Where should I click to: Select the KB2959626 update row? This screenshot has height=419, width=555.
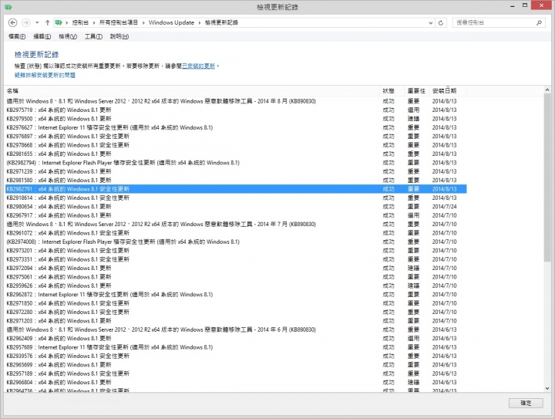[x=236, y=286]
